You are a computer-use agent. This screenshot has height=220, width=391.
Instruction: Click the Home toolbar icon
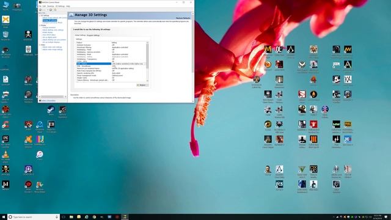[x=55, y=10]
